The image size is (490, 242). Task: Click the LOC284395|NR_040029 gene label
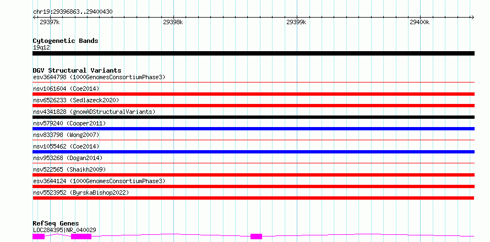point(64,230)
